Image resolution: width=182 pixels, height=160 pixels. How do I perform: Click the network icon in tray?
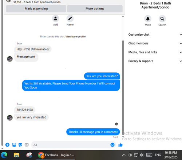click(136, 155)
